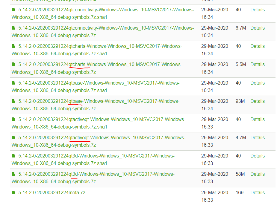Open the qtconnectivity debug-symbols.7z.sha1 file link
This screenshot has height=205, width=277.
(106, 10)
